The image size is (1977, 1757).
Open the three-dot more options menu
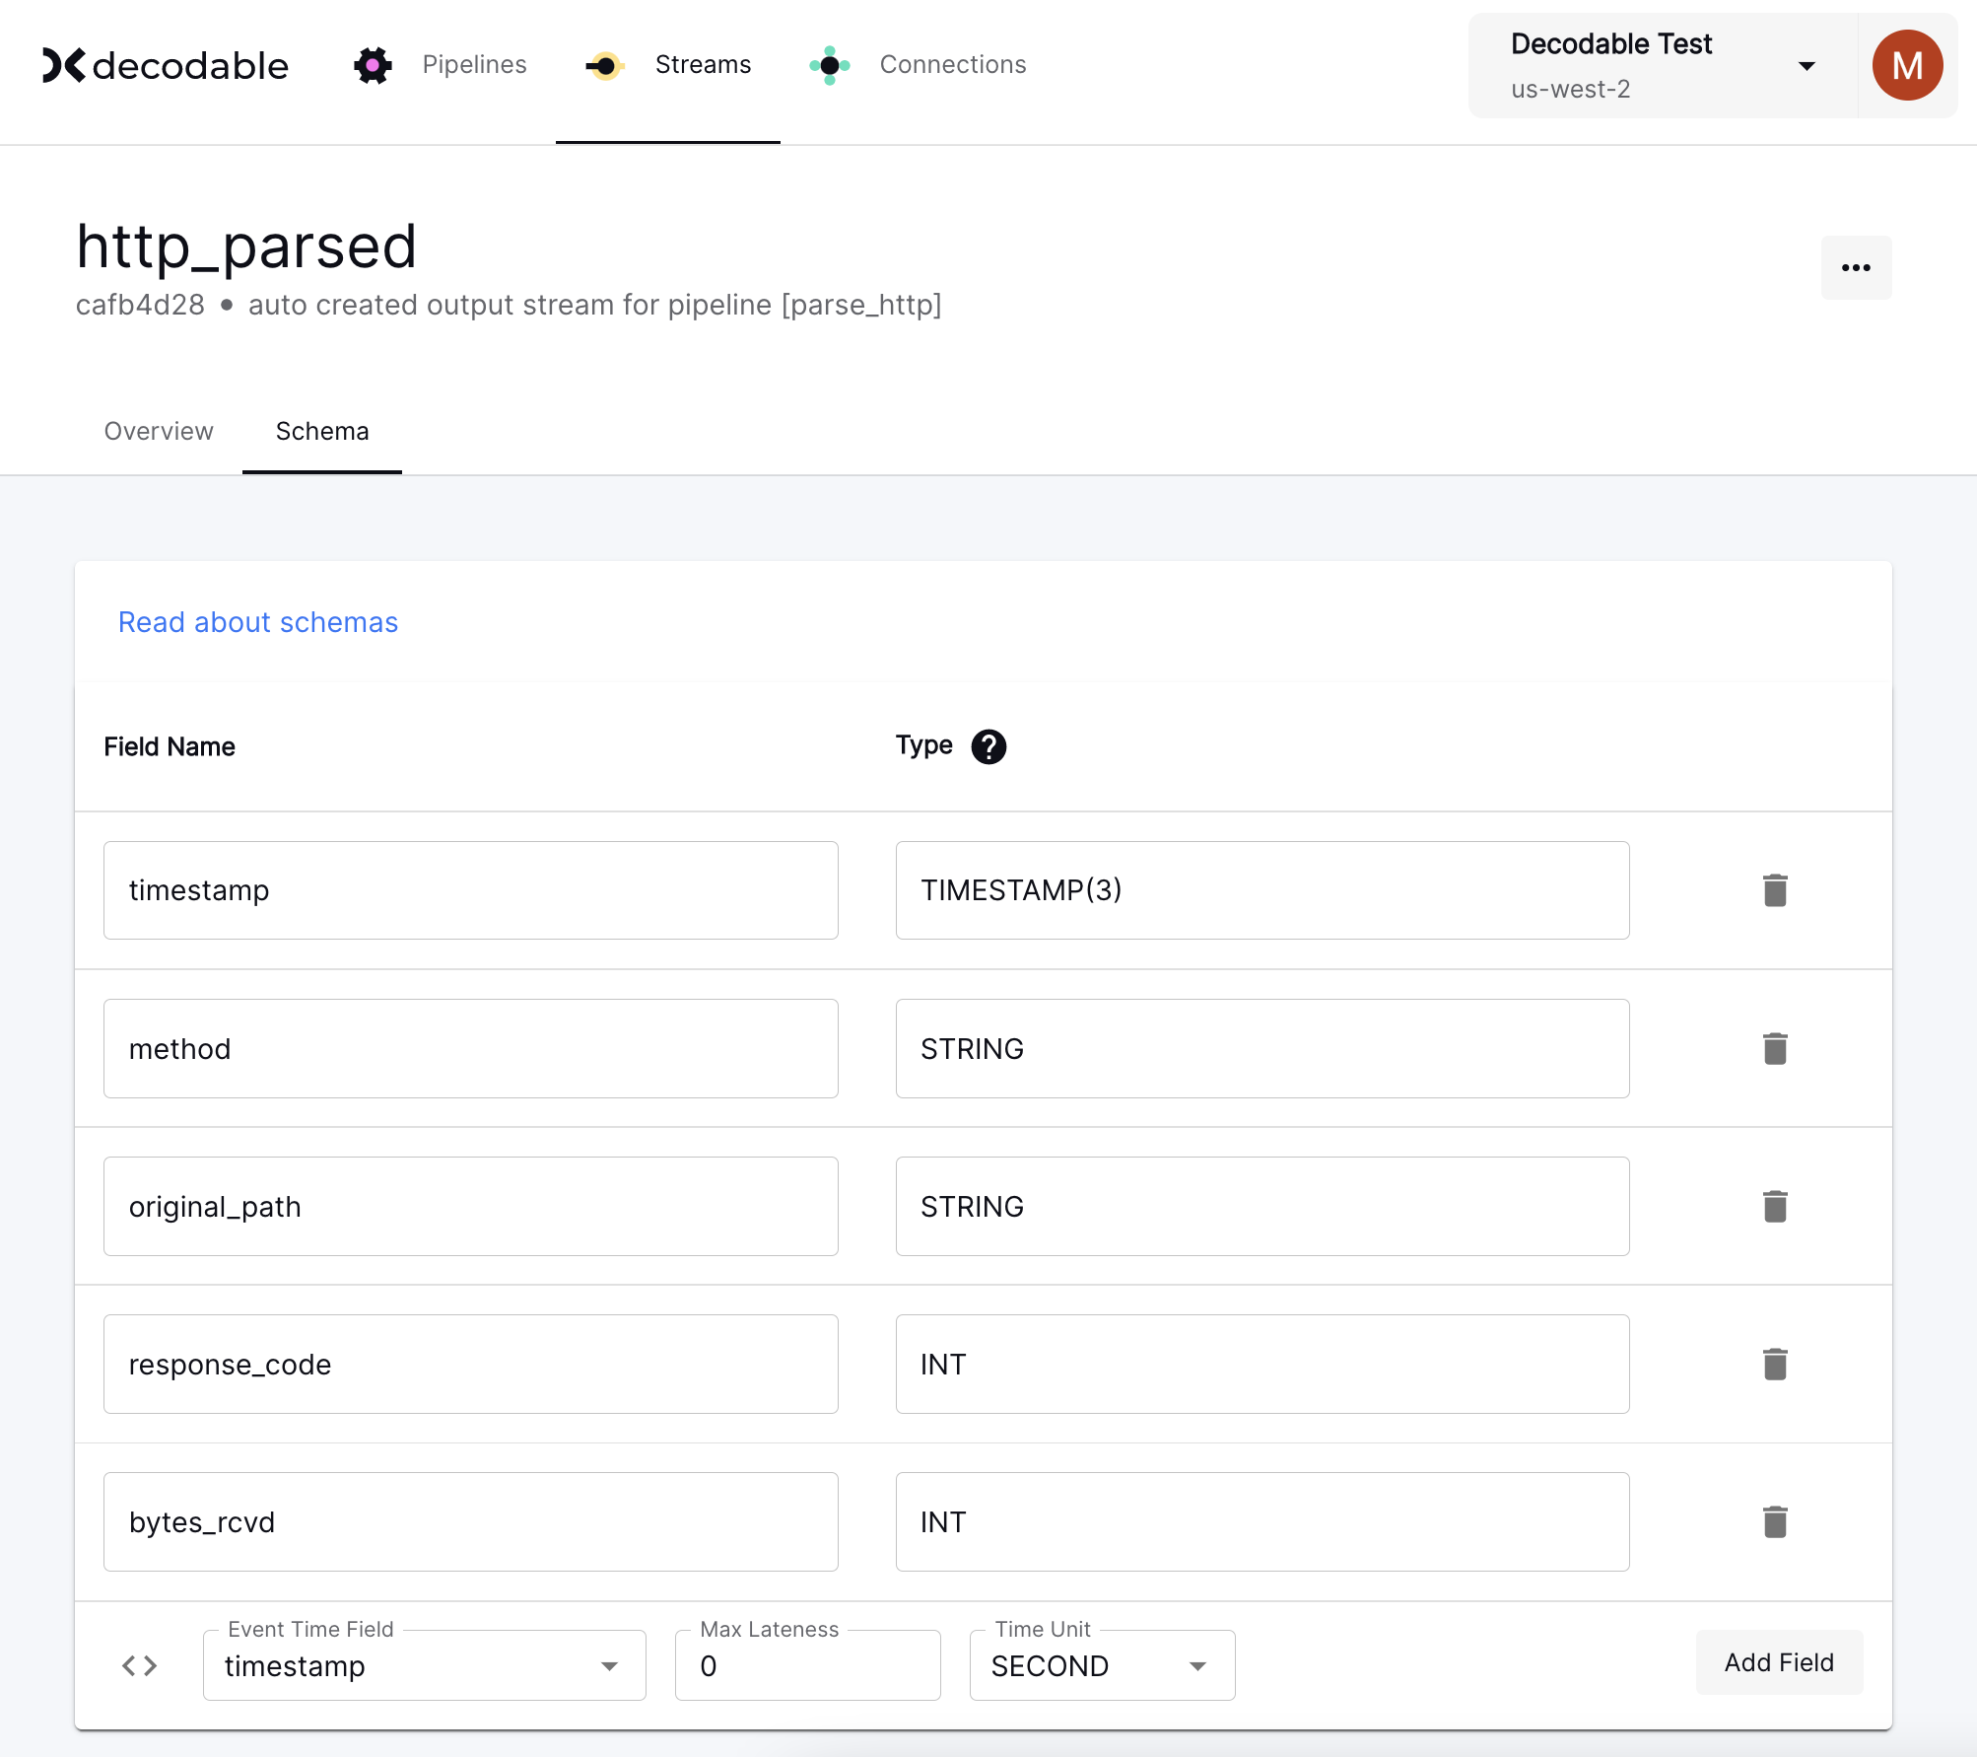point(1856,267)
